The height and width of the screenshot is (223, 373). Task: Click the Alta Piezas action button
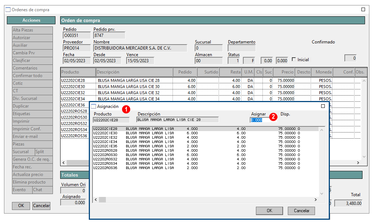pos(32,30)
